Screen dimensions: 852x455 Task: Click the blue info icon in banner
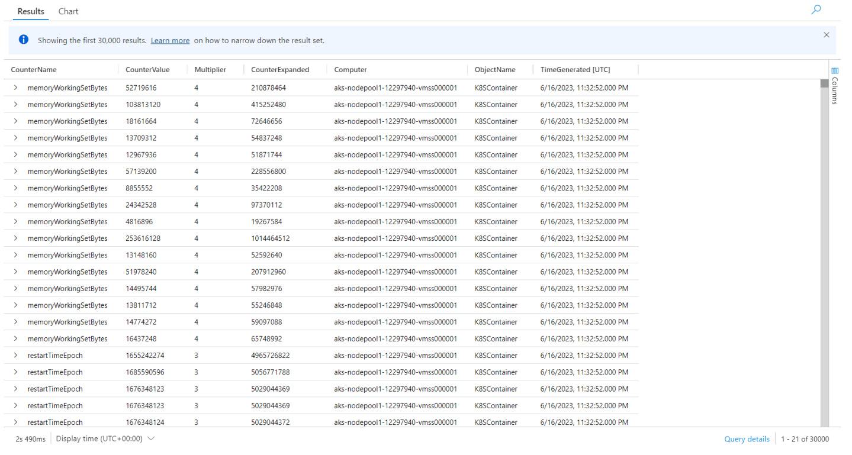pyautogui.click(x=24, y=40)
